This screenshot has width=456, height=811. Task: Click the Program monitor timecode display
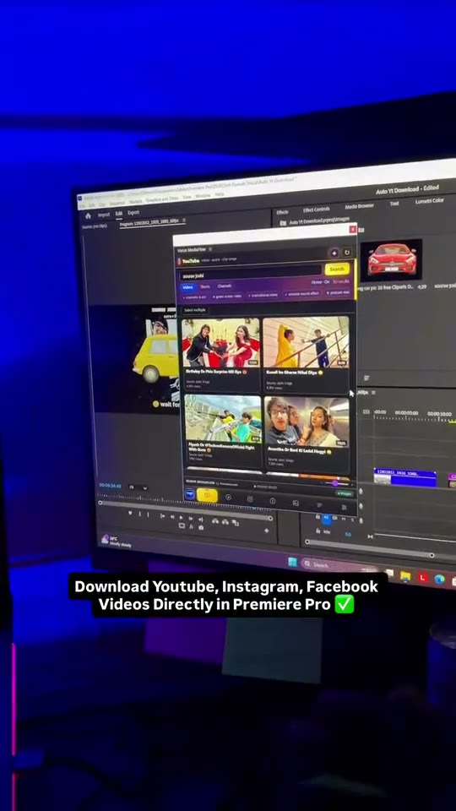(x=110, y=486)
